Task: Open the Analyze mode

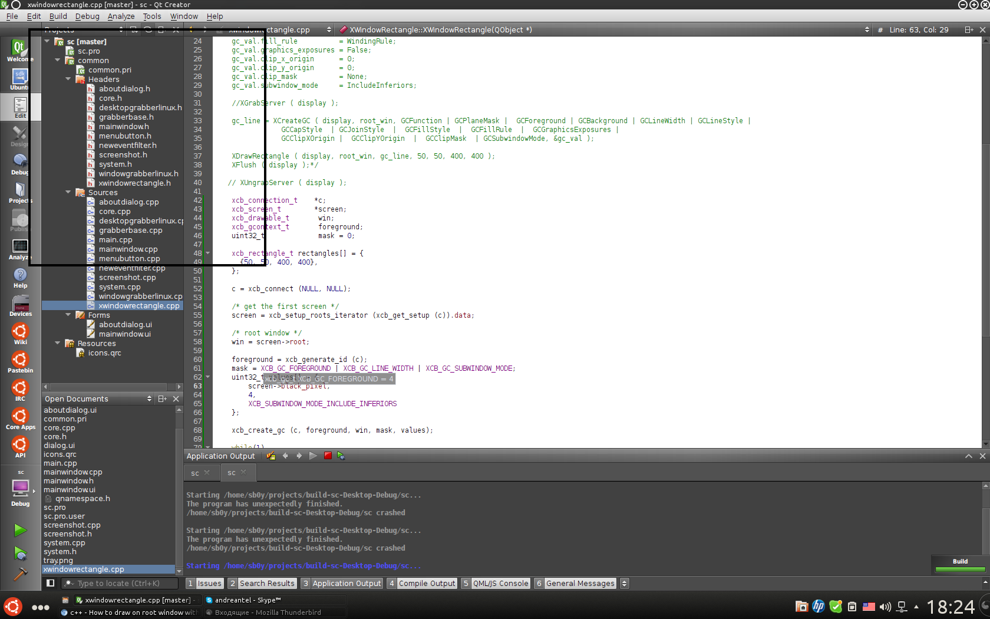Action: coord(20,249)
